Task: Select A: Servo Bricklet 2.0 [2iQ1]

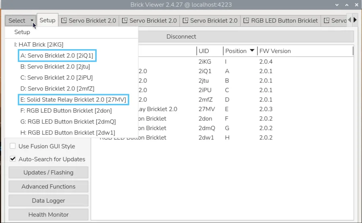Action: click(x=57, y=56)
